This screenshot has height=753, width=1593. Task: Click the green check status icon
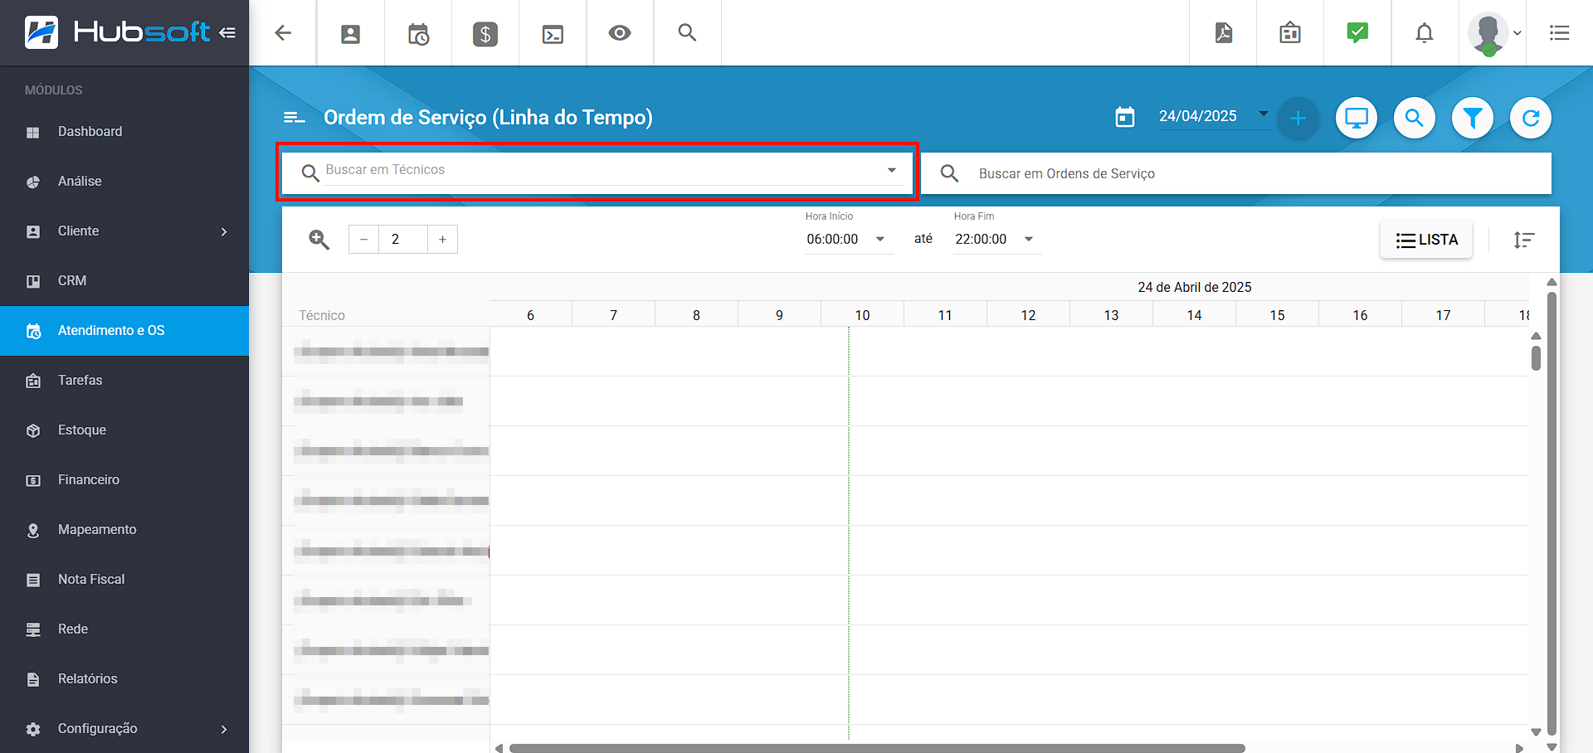click(x=1357, y=33)
